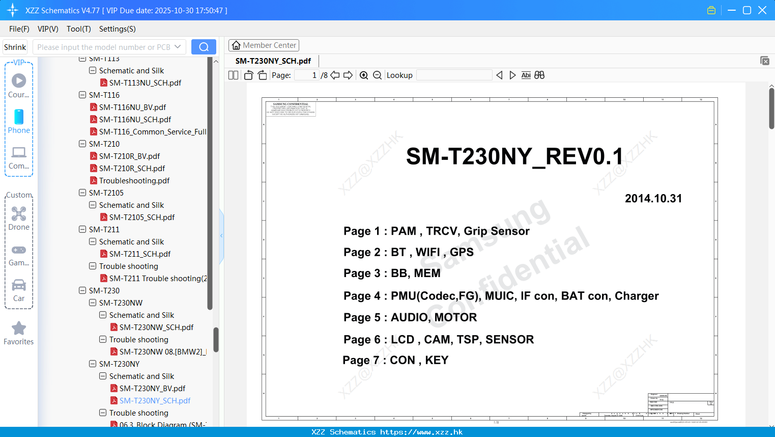Collapse the SM-T230NW tree node
The image size is (775, 437).
(x=93, y=303)
